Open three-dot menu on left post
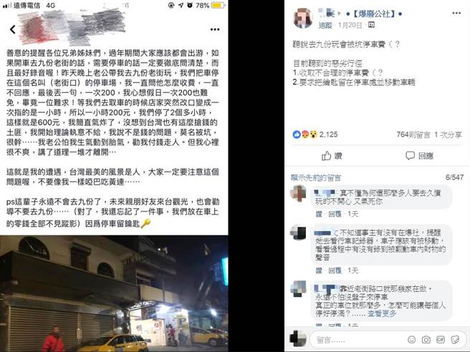 click(215, 29)
